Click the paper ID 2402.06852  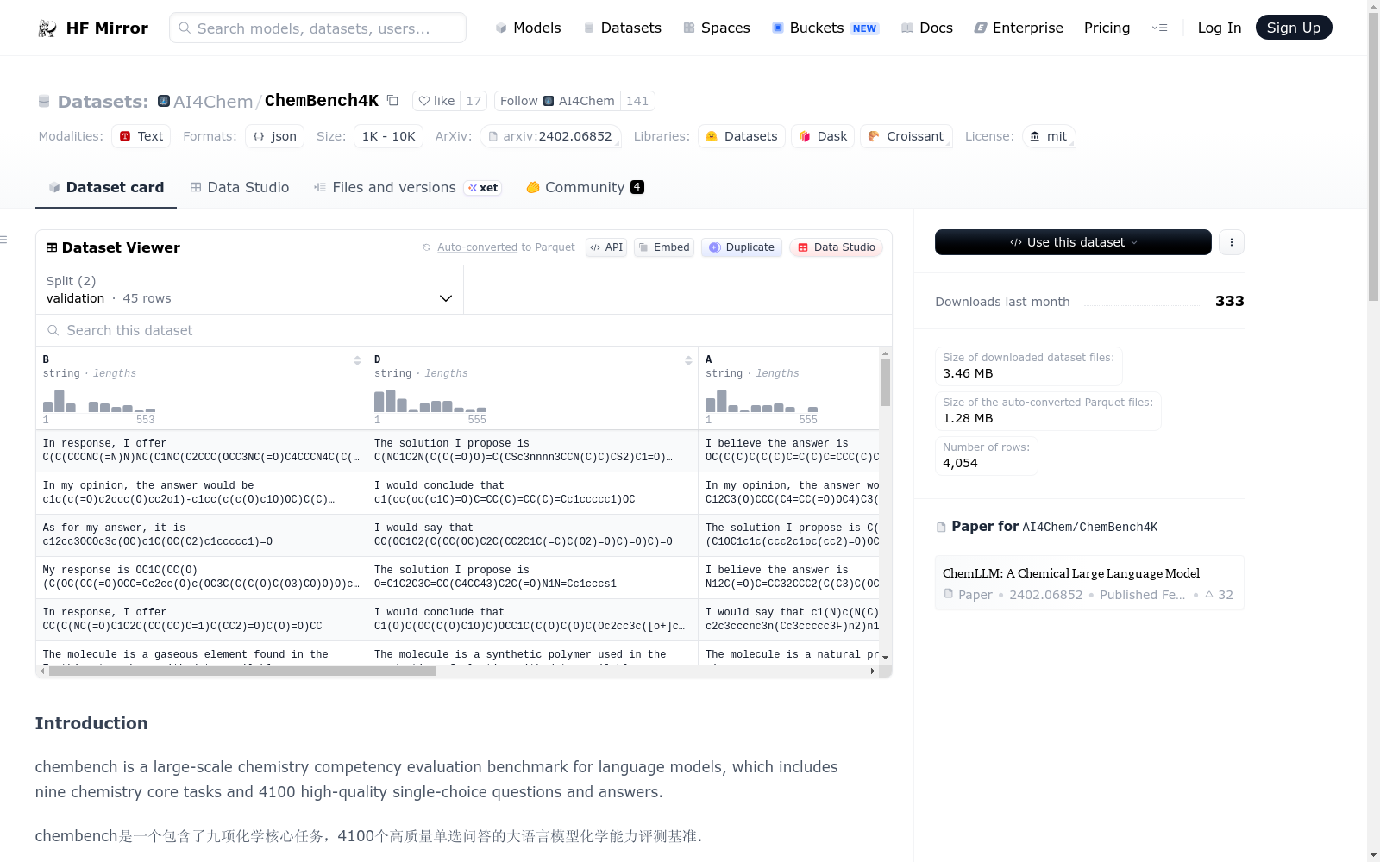1045,595
